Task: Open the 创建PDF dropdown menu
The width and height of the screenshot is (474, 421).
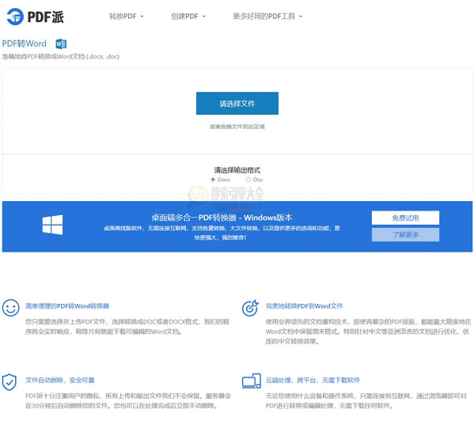Action: click(188, 17)
